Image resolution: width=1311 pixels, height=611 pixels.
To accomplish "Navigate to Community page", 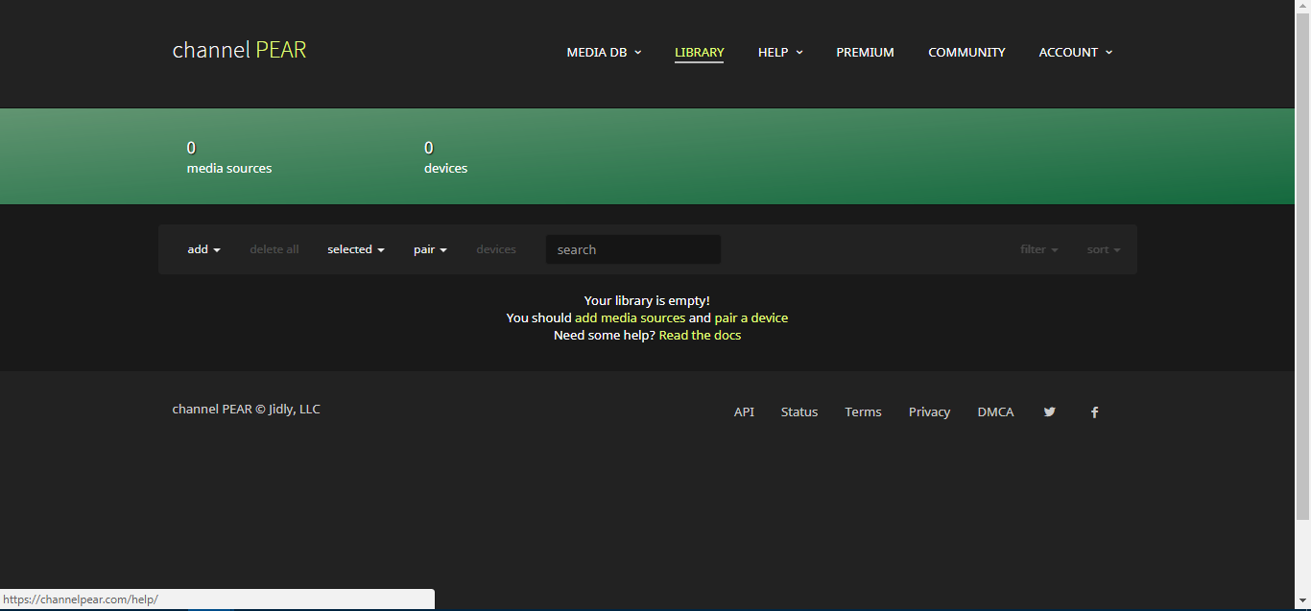I will (966, 53).
